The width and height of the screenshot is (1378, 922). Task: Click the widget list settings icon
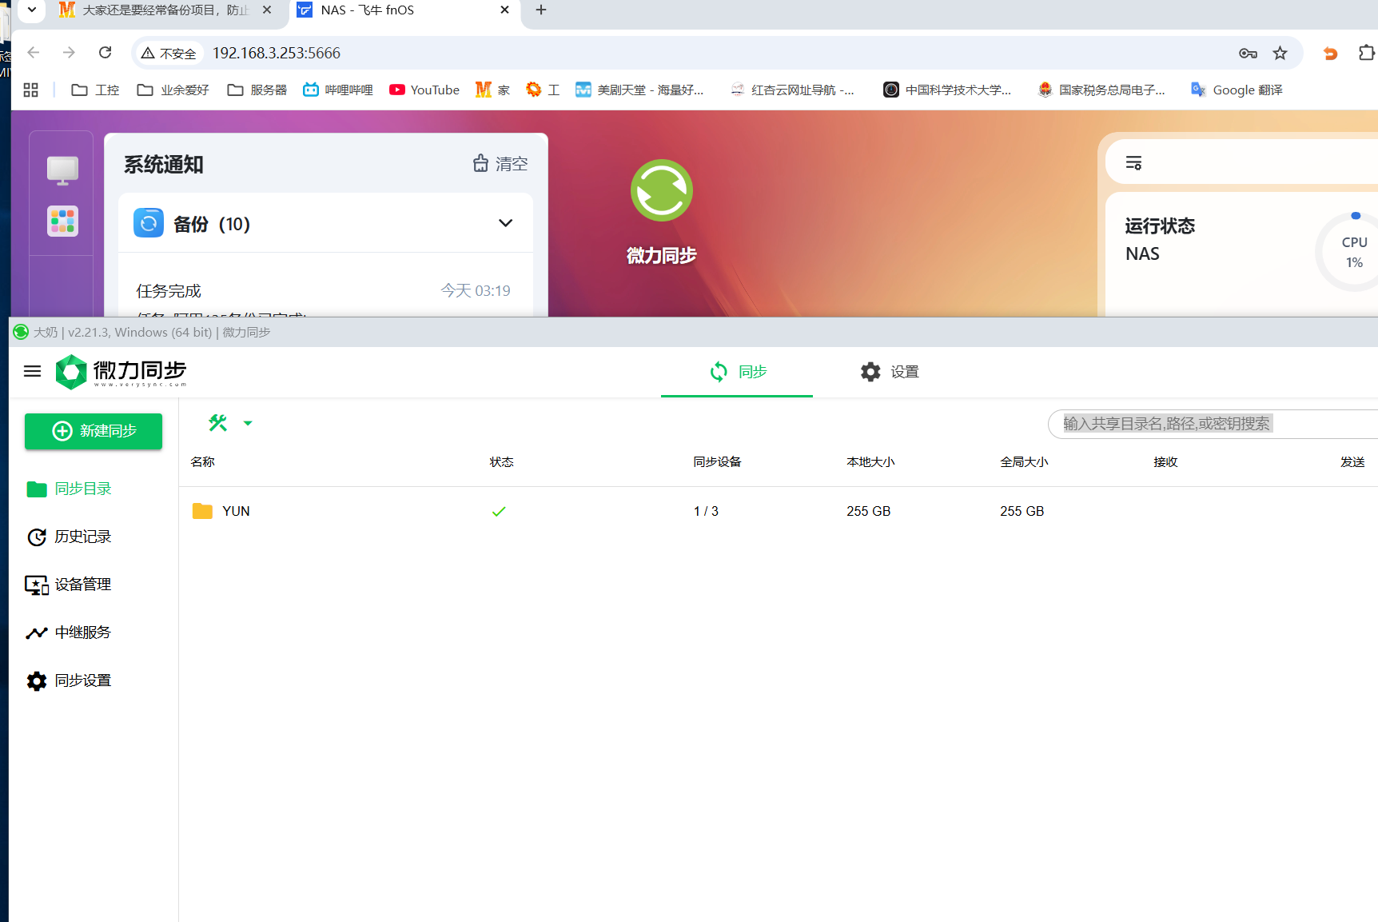point(1133,163)
